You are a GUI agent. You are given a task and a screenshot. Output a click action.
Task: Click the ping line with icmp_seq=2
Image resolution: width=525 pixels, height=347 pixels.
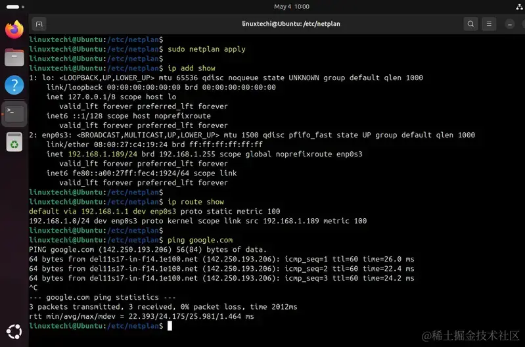click(x=221, y=269)
